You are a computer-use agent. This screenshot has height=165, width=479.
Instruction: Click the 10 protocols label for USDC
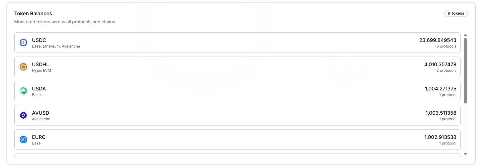445,46
